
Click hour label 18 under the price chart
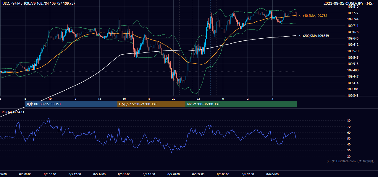[x=149, y=99]
